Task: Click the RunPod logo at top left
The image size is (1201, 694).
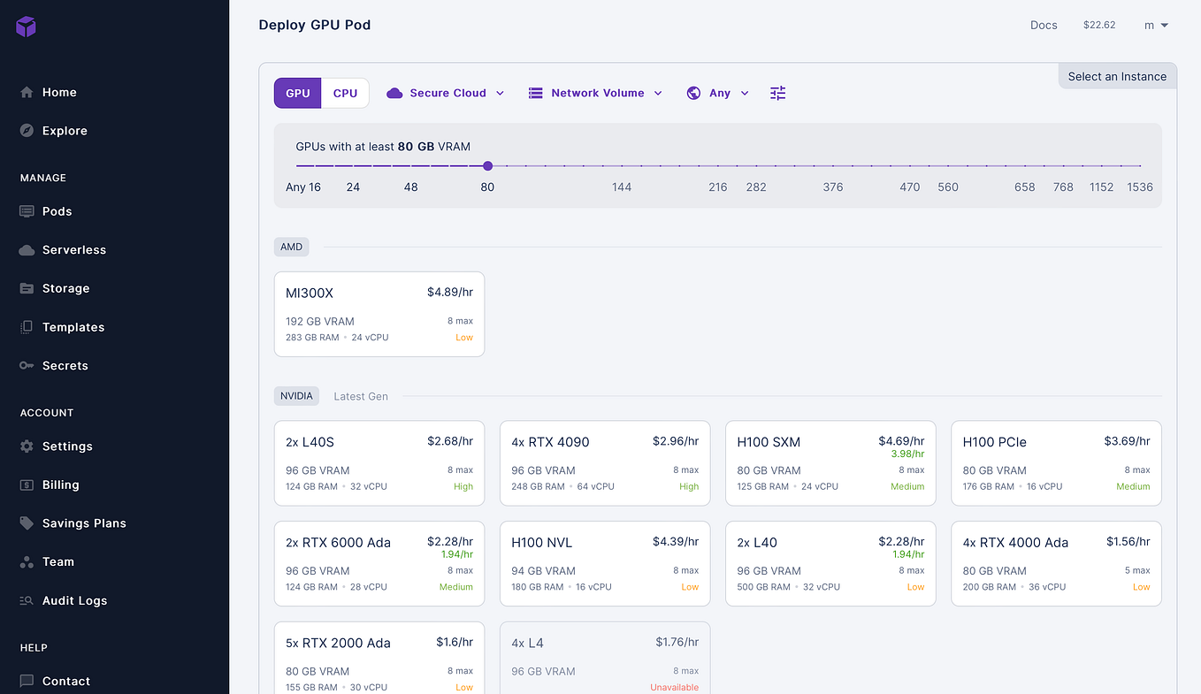Action: (26, 27)
